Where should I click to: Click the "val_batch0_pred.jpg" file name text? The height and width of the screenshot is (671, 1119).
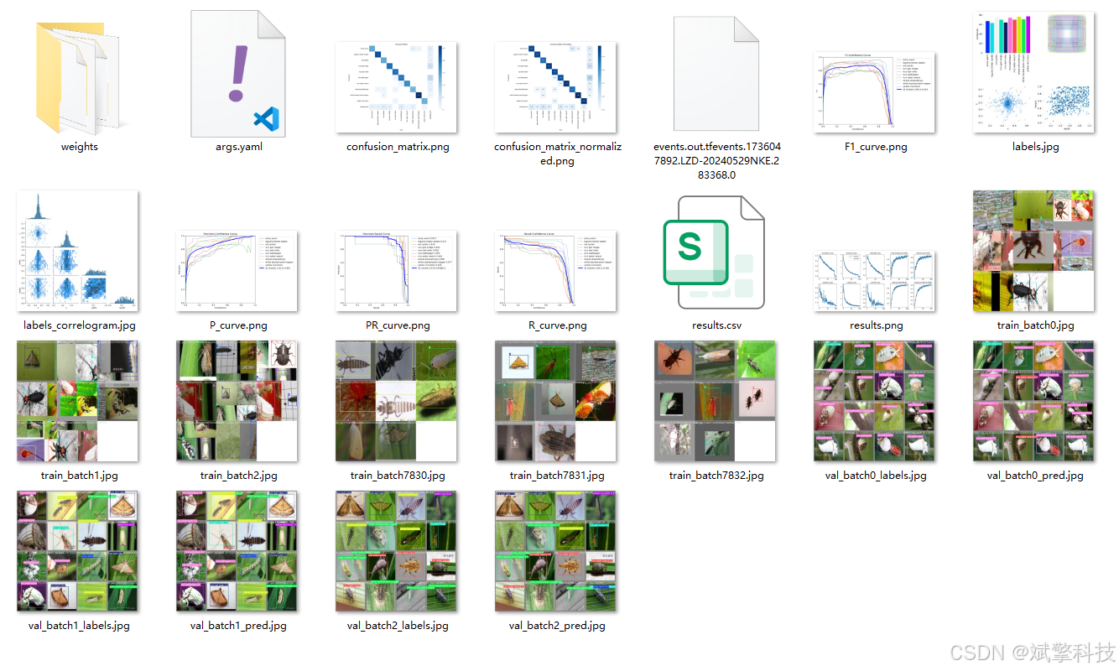pos(1035,476)
